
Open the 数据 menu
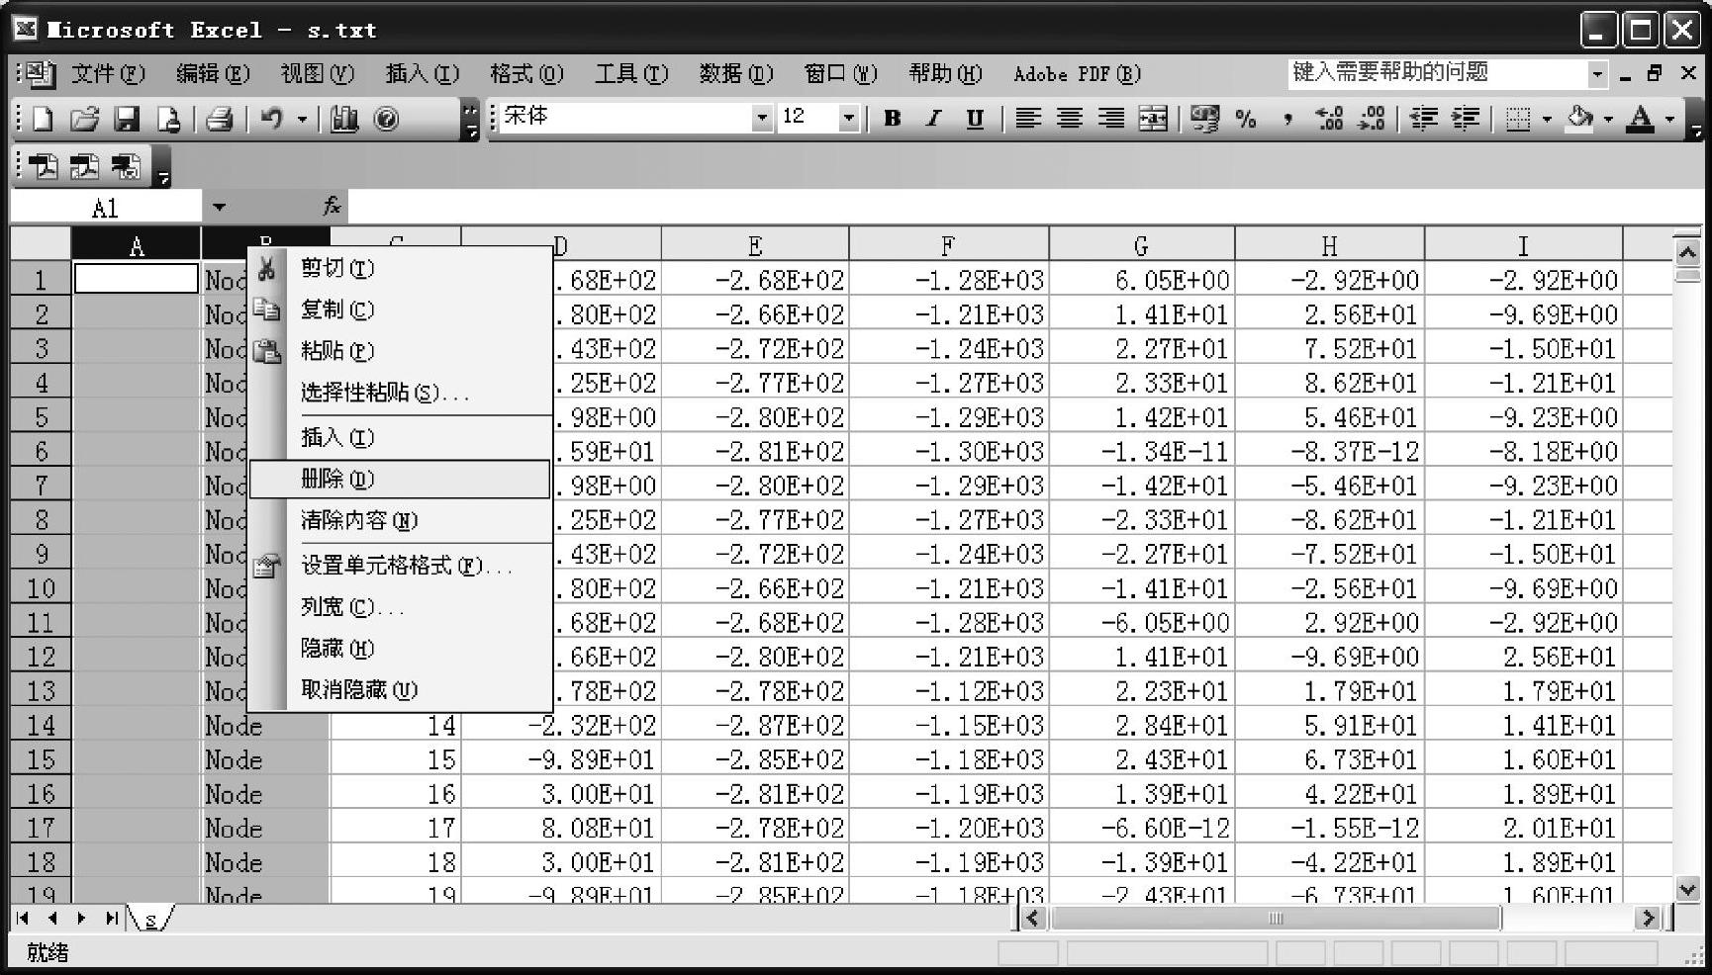tap(735, 73)
